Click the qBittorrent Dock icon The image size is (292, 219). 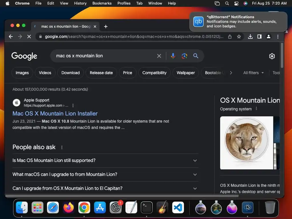point(248,208)
